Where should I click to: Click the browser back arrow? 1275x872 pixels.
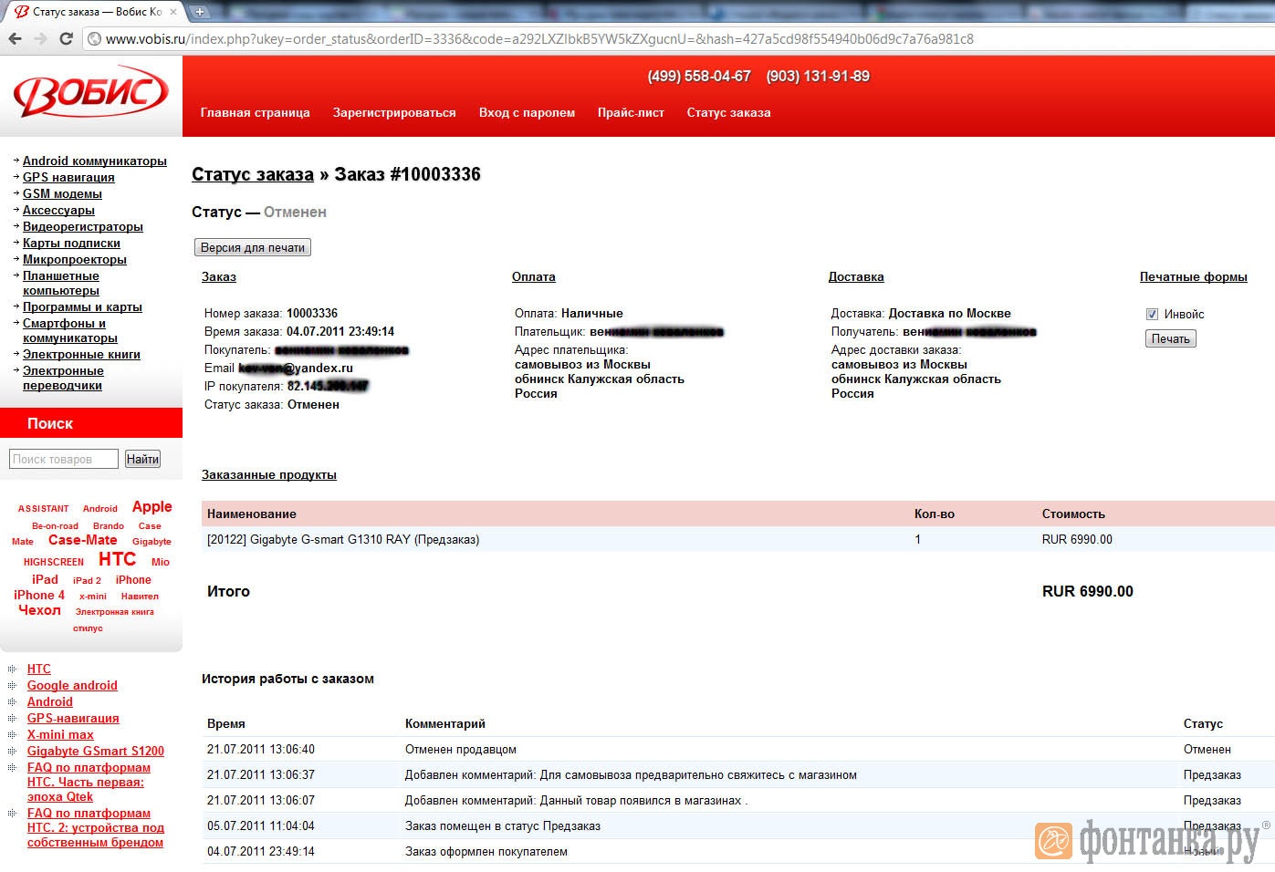coord(15,39)
